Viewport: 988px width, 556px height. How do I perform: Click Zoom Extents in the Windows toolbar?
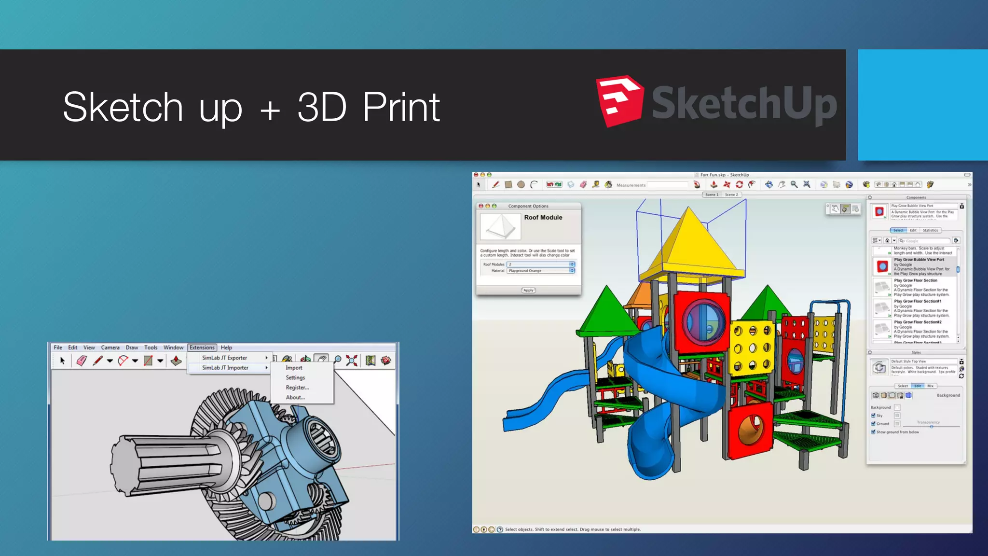(352, 360)
